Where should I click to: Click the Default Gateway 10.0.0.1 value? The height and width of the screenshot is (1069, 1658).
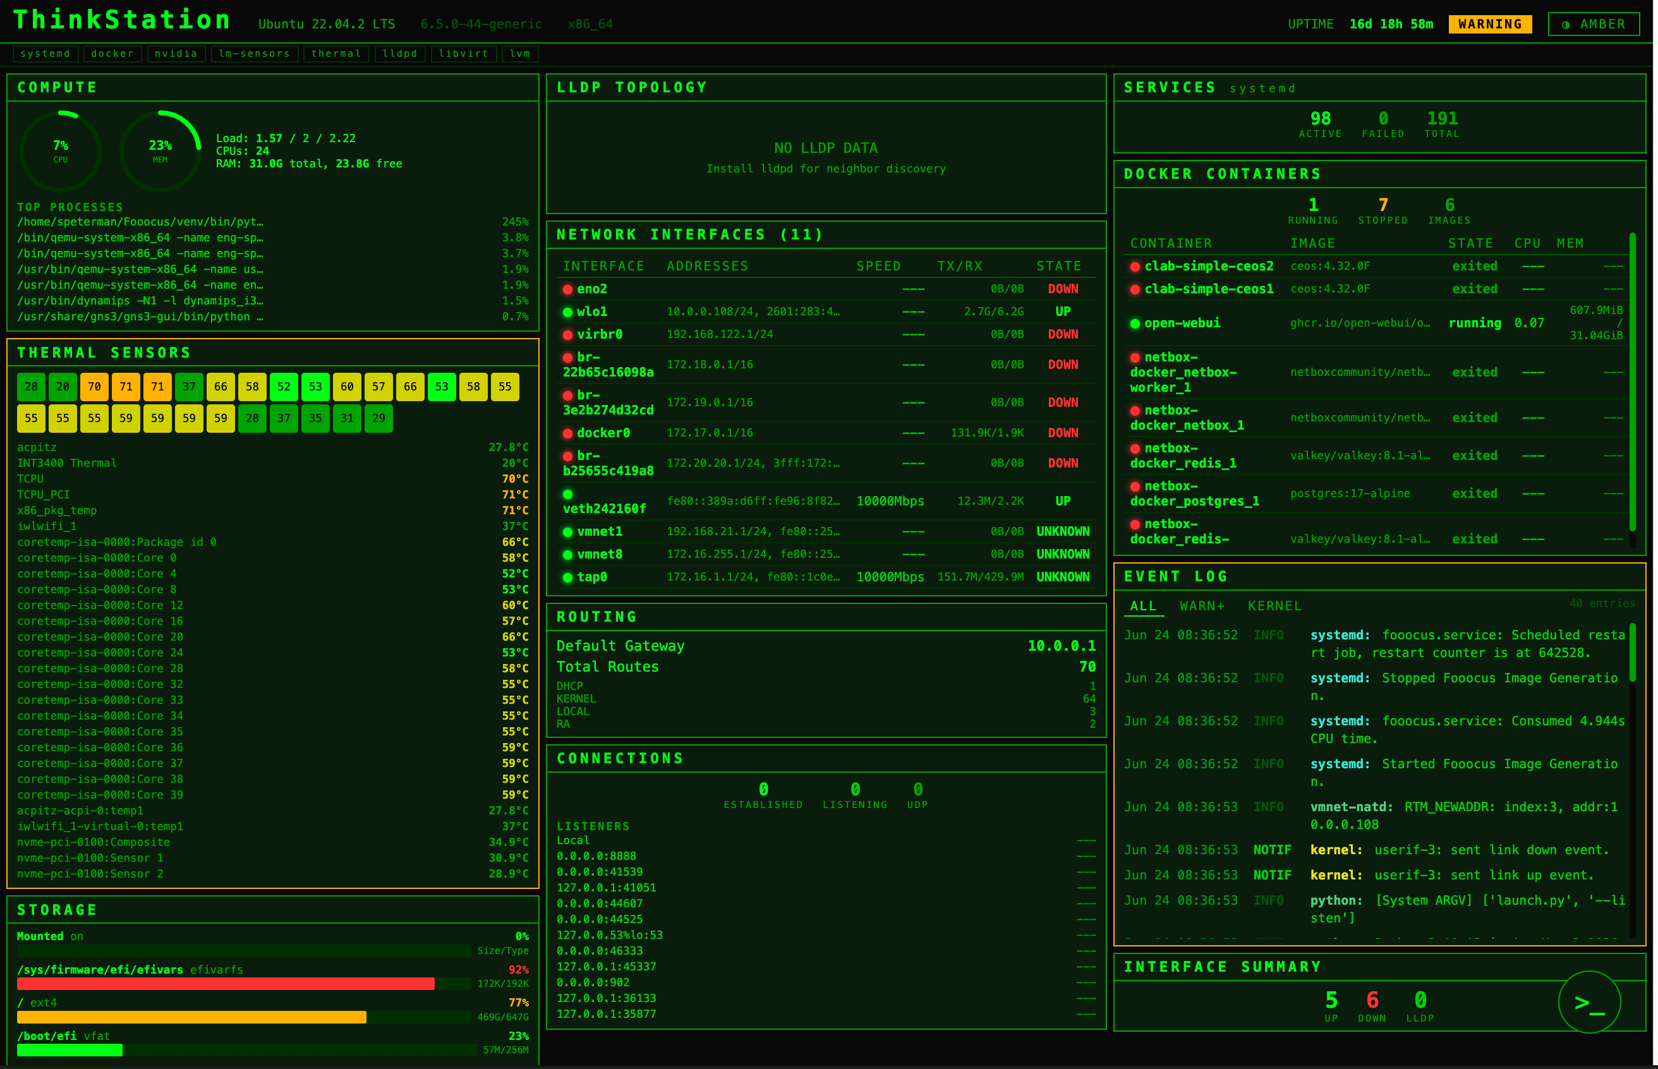pyautogui.click(x=1061, y=646)
